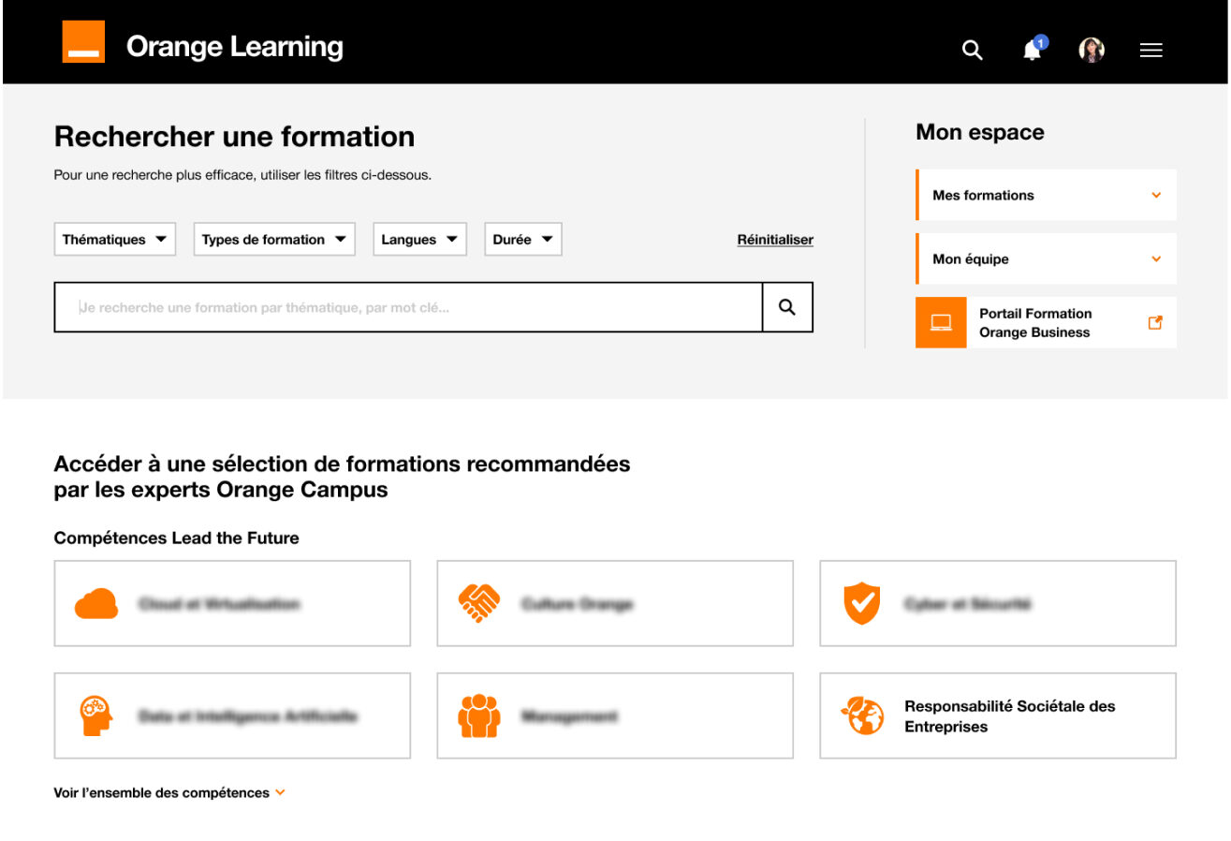
Task: Open the hamburger menu in header
Action: click(1151, 51)
